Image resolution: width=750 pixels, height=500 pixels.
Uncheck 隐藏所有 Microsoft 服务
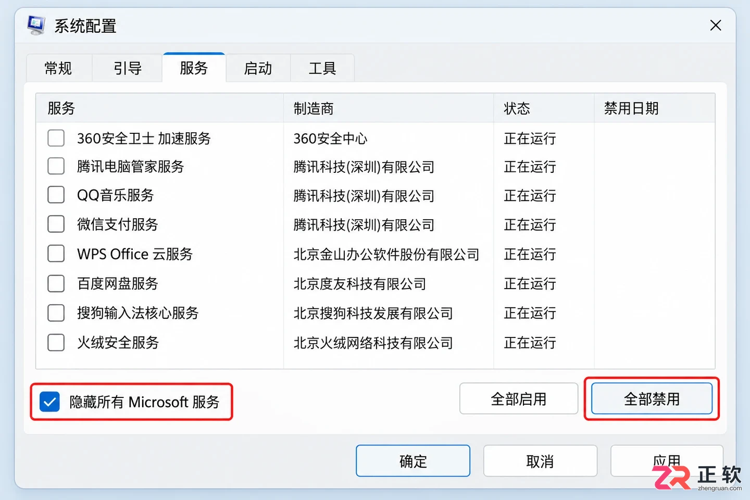[49, 402]
